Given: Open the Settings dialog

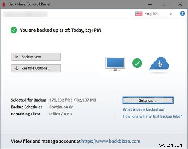Looking at the screenshot, I should 148,100.
